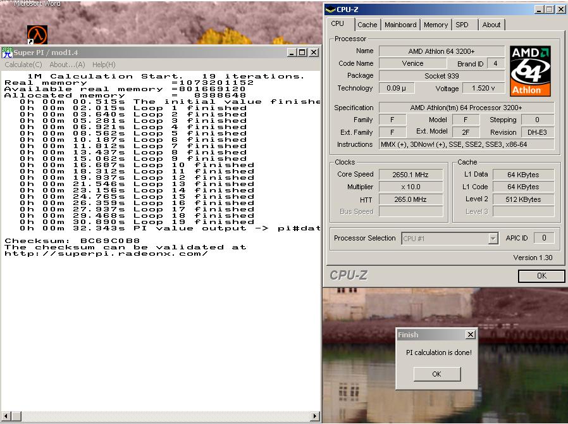The height and width of the screenshot is (424, 568).
Task: Click the 'Loop 19 finished' line
Action: coord(137,221)
